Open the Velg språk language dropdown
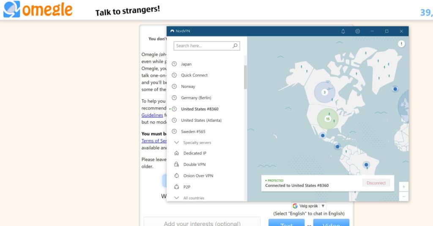The image size is (433, 226). (x=309, y=206)
